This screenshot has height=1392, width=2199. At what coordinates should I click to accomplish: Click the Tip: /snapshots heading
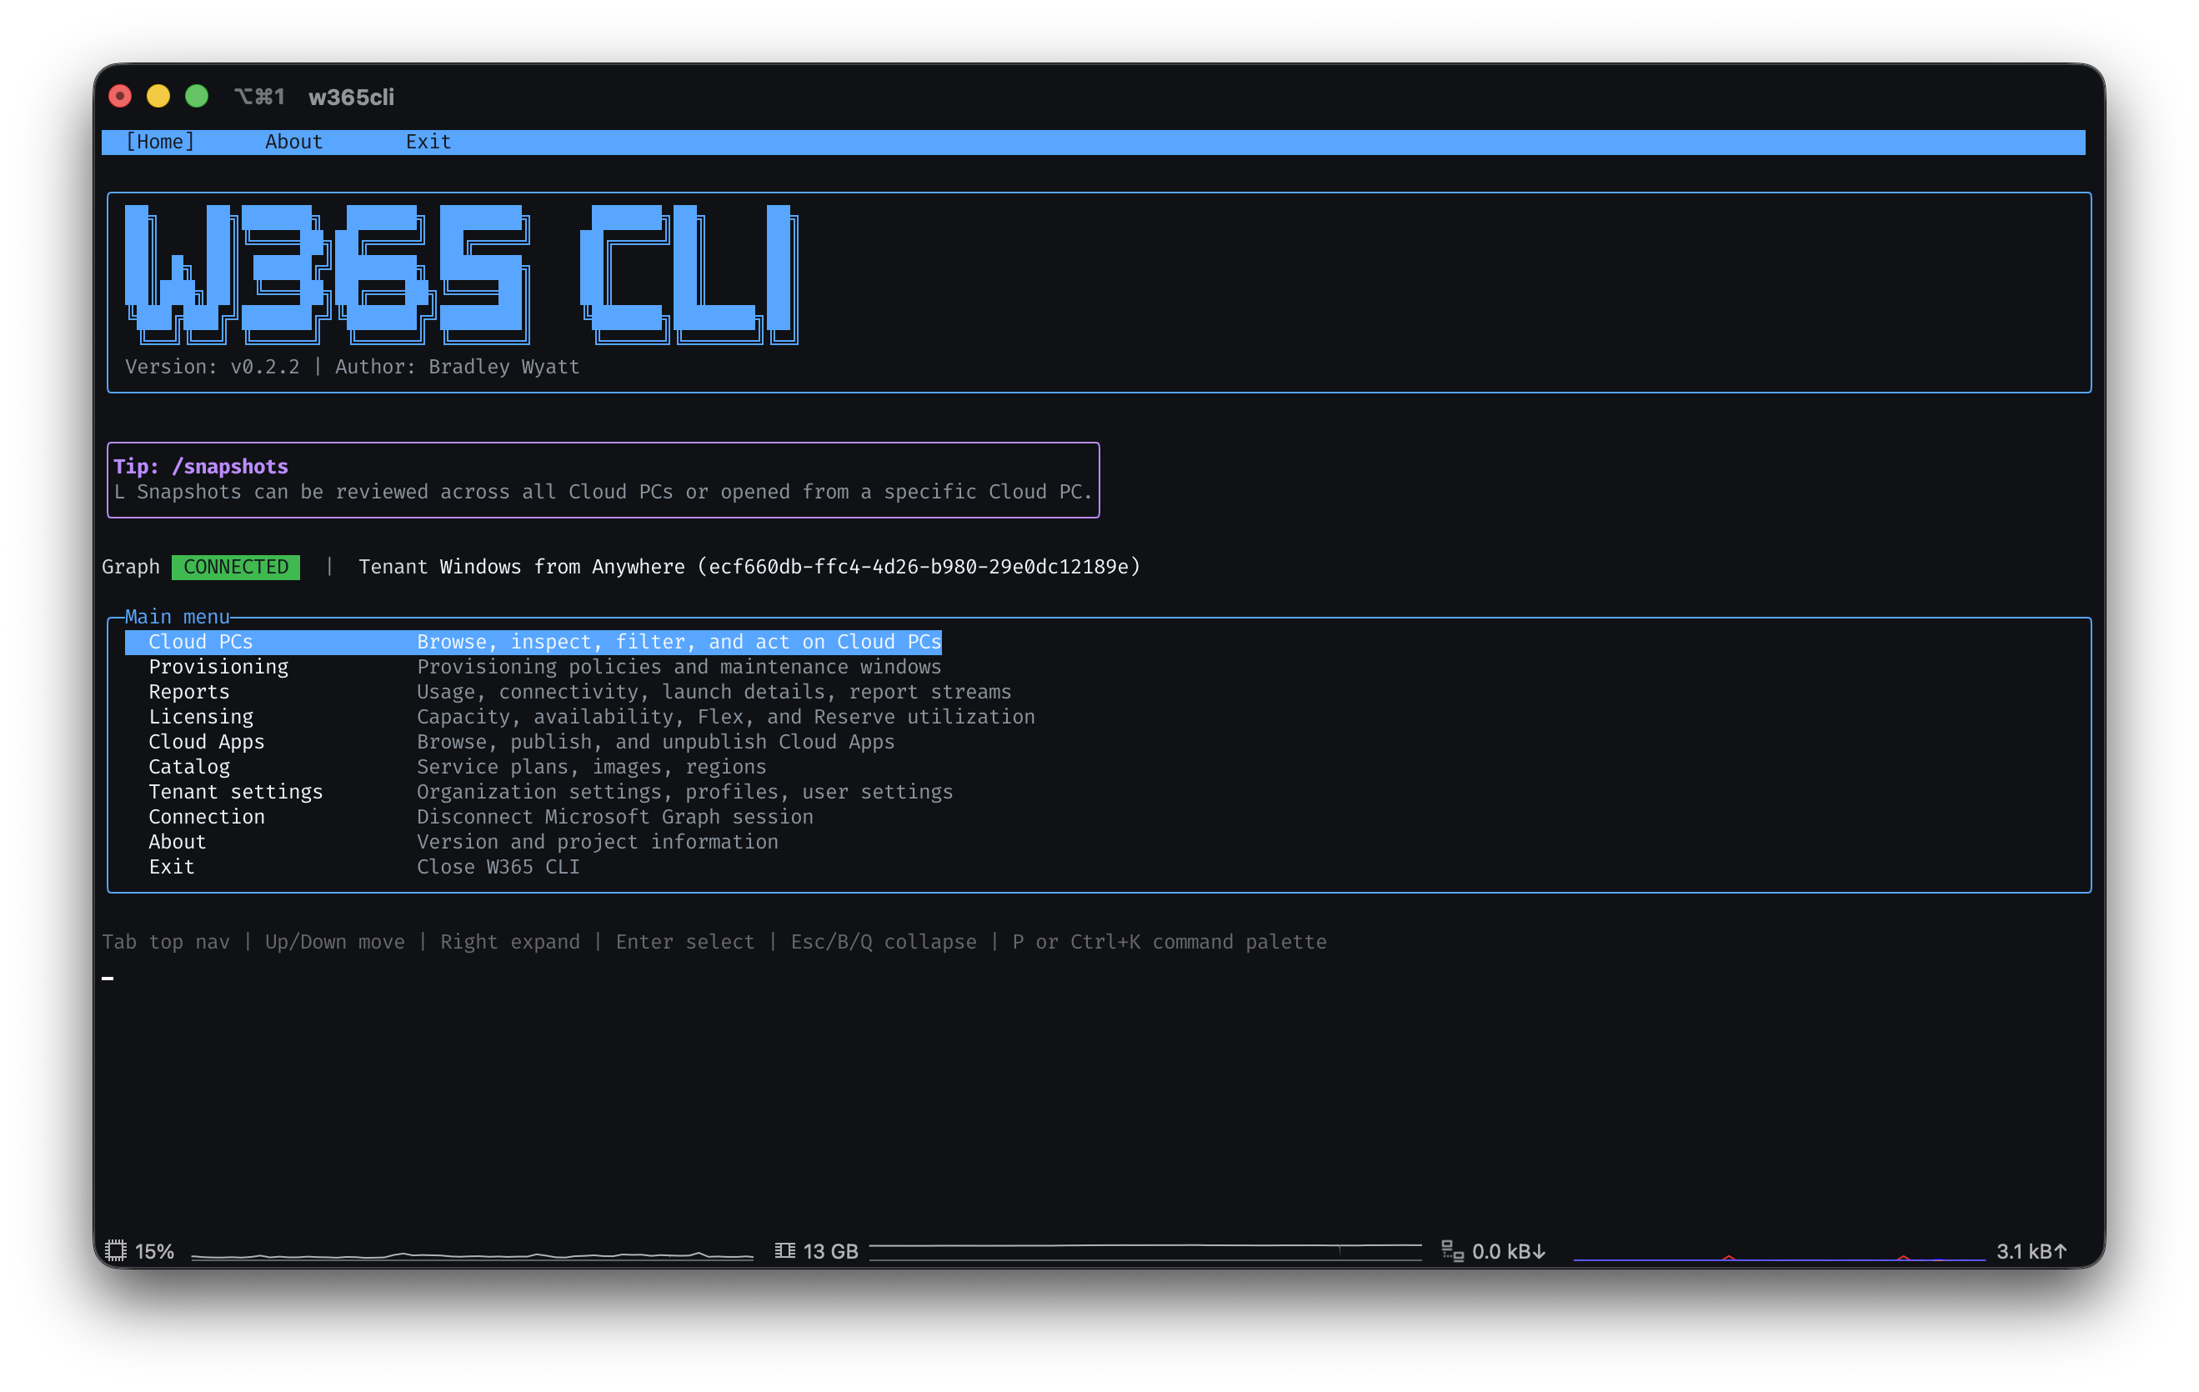coord(201,467)
